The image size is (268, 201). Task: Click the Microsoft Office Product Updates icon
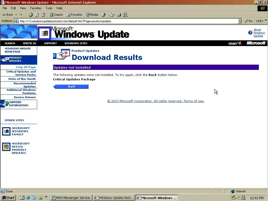6,147
